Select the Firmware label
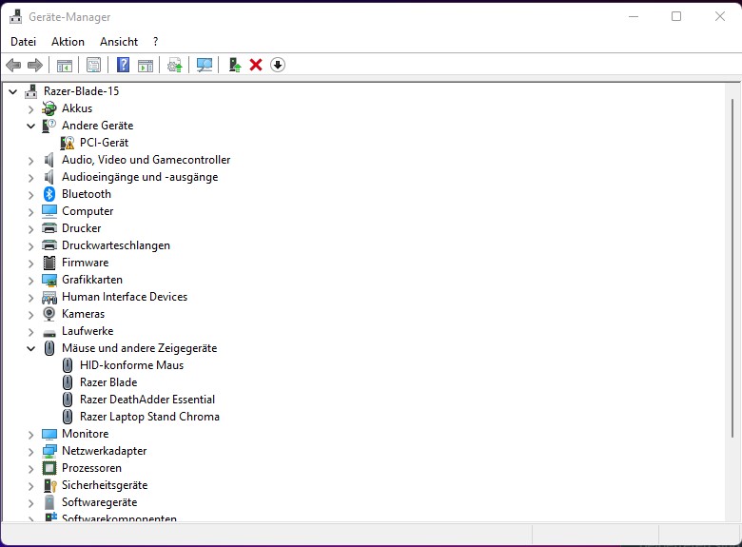Image resolution: width=742 pixels, height=547 pixels. (86, 263)
